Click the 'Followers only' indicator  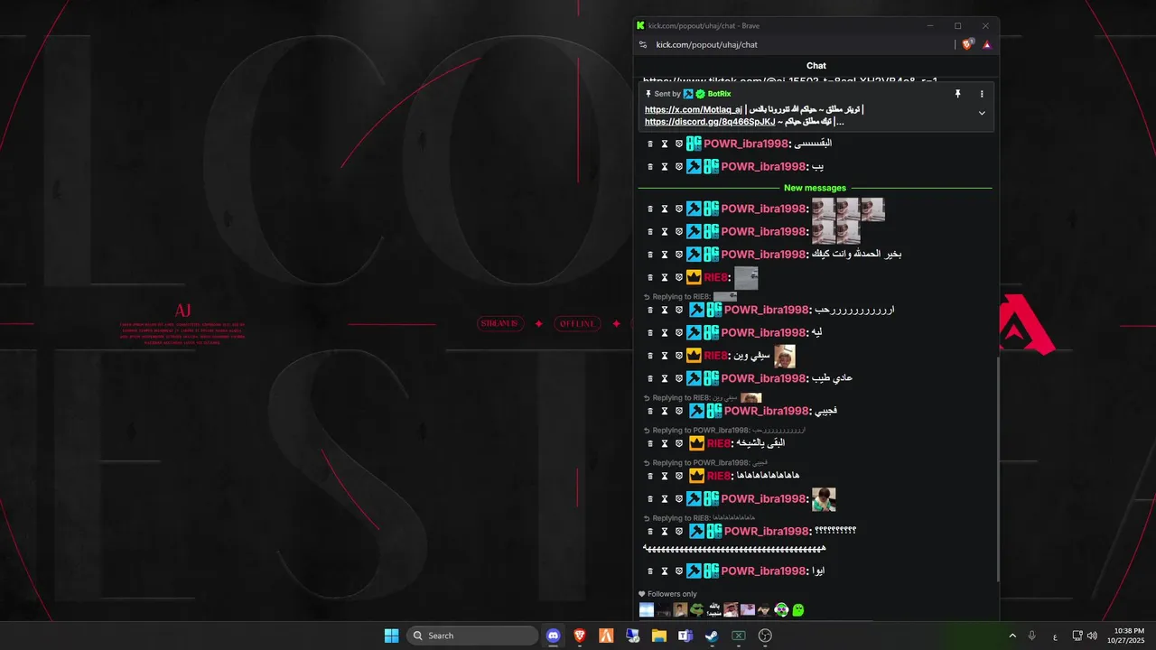[667, 594]
